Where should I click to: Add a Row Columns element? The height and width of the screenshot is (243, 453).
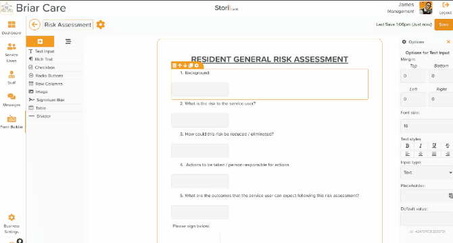pyautogui.click(x=55, y=84)
